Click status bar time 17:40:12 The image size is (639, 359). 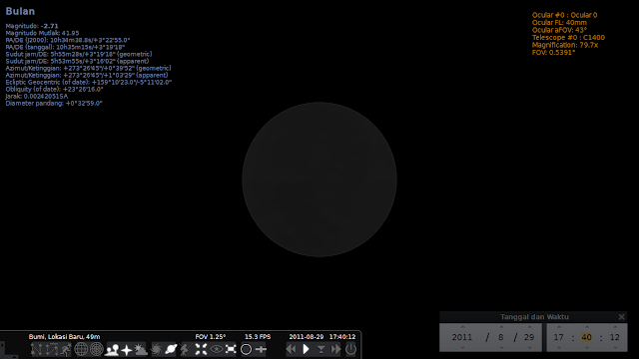[x=342, y=337]
